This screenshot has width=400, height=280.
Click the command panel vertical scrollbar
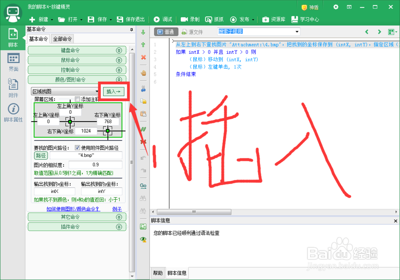tap(132, 162)
